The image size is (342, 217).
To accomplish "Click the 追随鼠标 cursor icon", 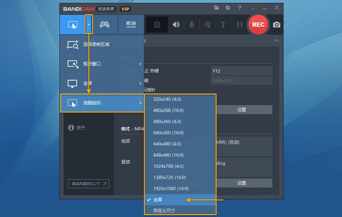I will pos(72,103).
